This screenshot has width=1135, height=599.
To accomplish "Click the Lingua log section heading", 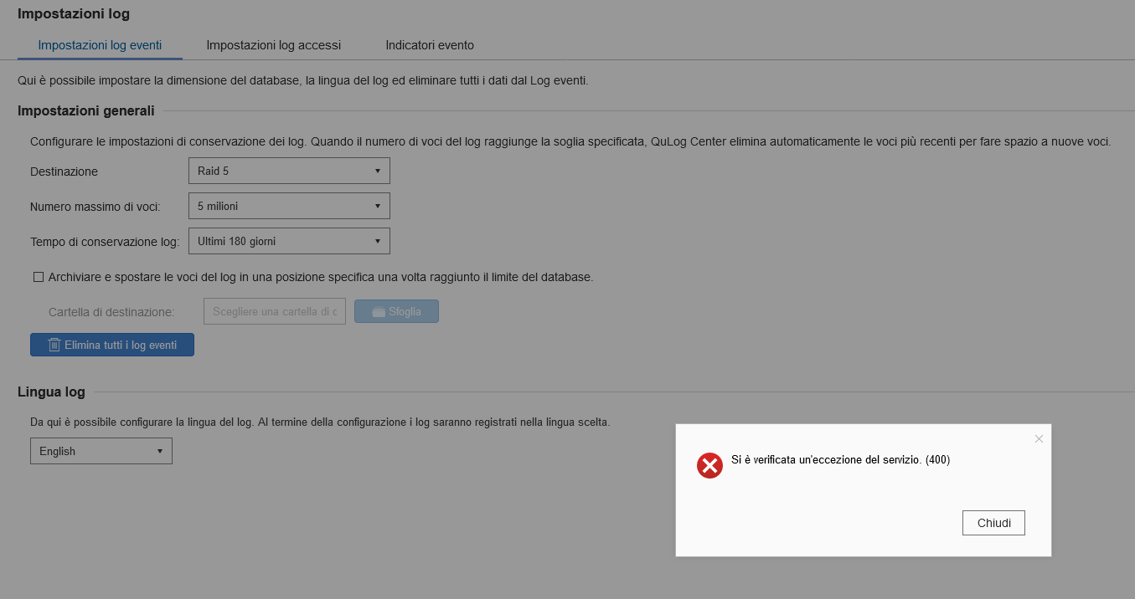I will (x=51, y=392).
